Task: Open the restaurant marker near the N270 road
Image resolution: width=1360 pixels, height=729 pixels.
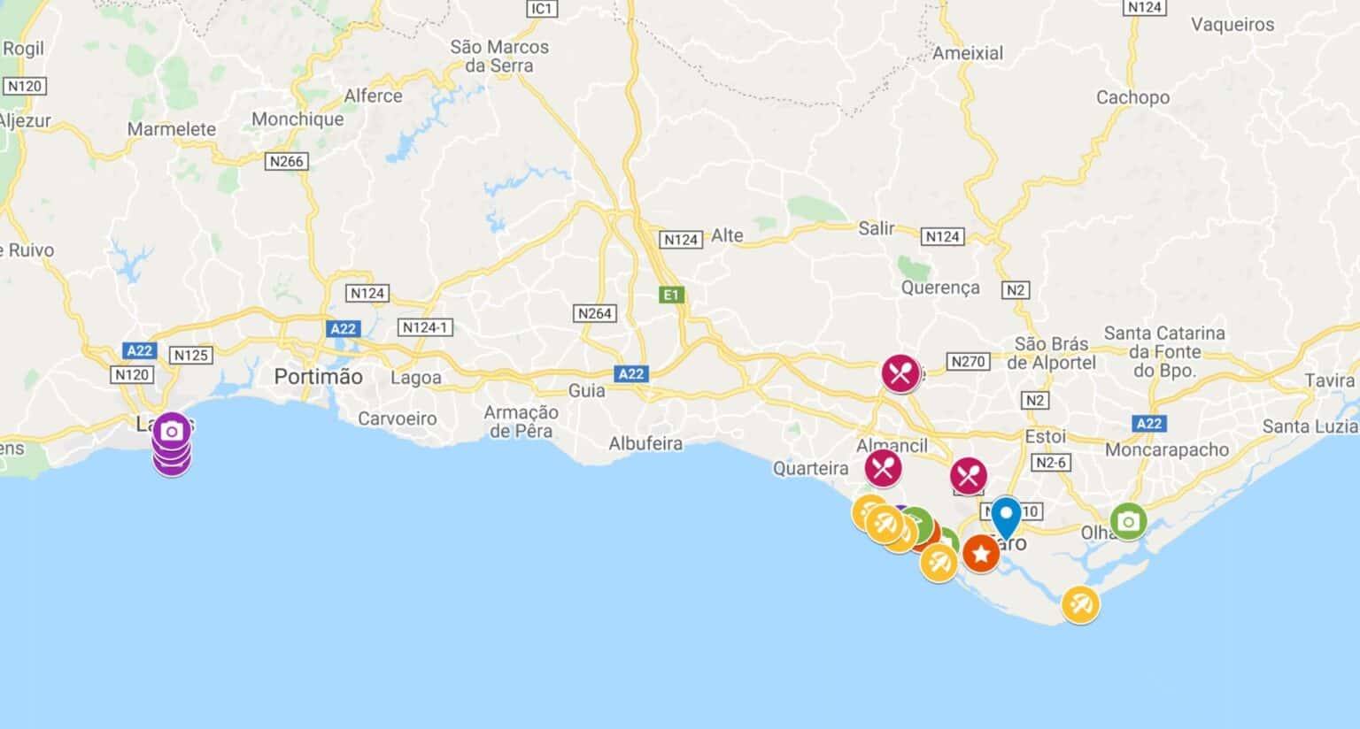Action: 900,373
